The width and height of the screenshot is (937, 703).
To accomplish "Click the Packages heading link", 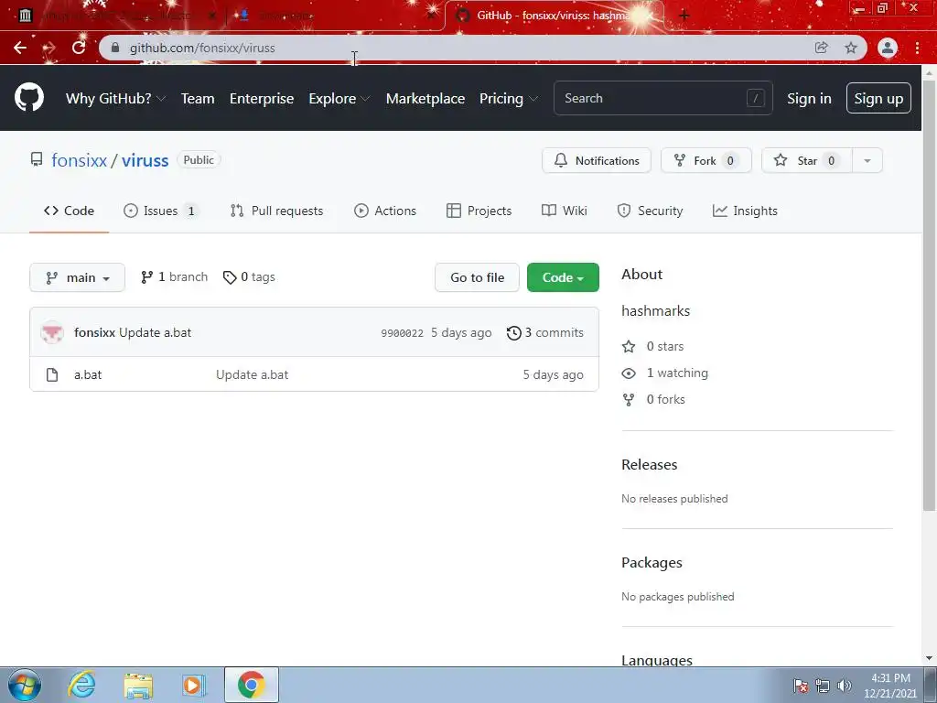I will pyautogui.click(x=652, y=563).
